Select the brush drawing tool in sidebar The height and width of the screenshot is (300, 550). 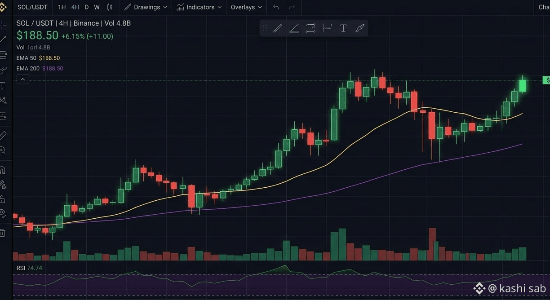click(3, 70)
